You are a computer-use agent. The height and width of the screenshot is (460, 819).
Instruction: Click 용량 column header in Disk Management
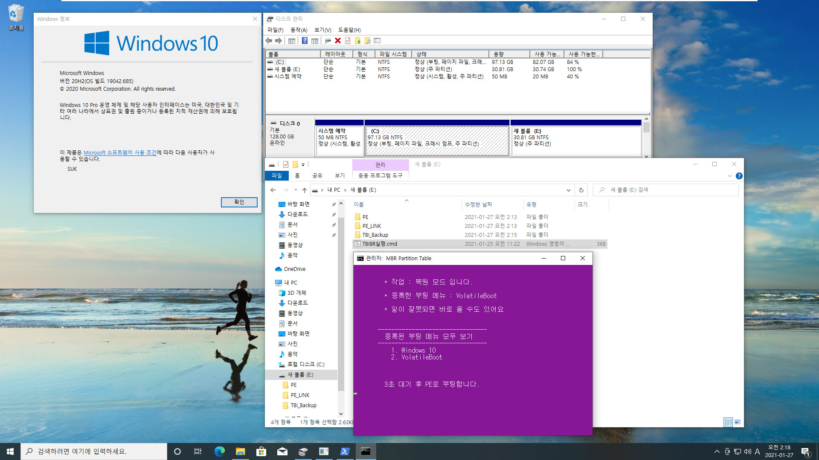[x=510, y=54]
